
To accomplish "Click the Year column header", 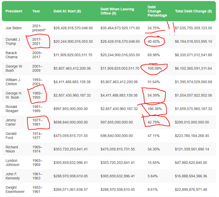I will (x=36, y=11).
